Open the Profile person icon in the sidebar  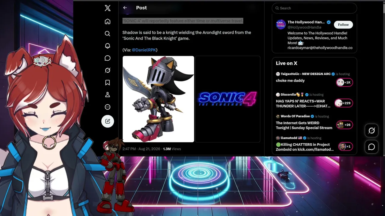coord(107,95)
